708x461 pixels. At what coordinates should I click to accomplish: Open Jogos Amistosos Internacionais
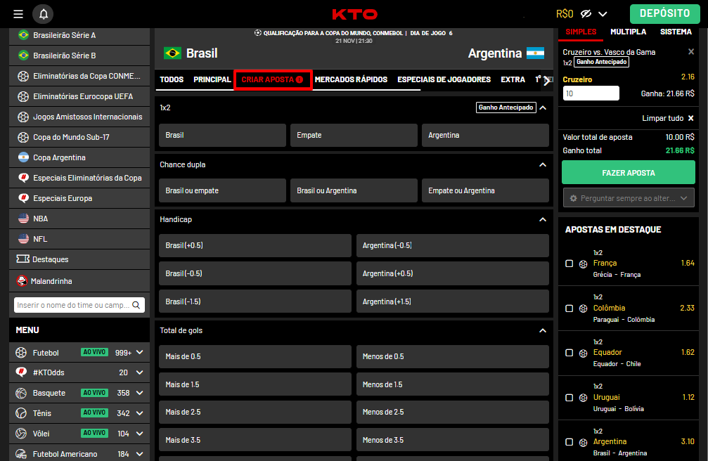coord(79,117)
